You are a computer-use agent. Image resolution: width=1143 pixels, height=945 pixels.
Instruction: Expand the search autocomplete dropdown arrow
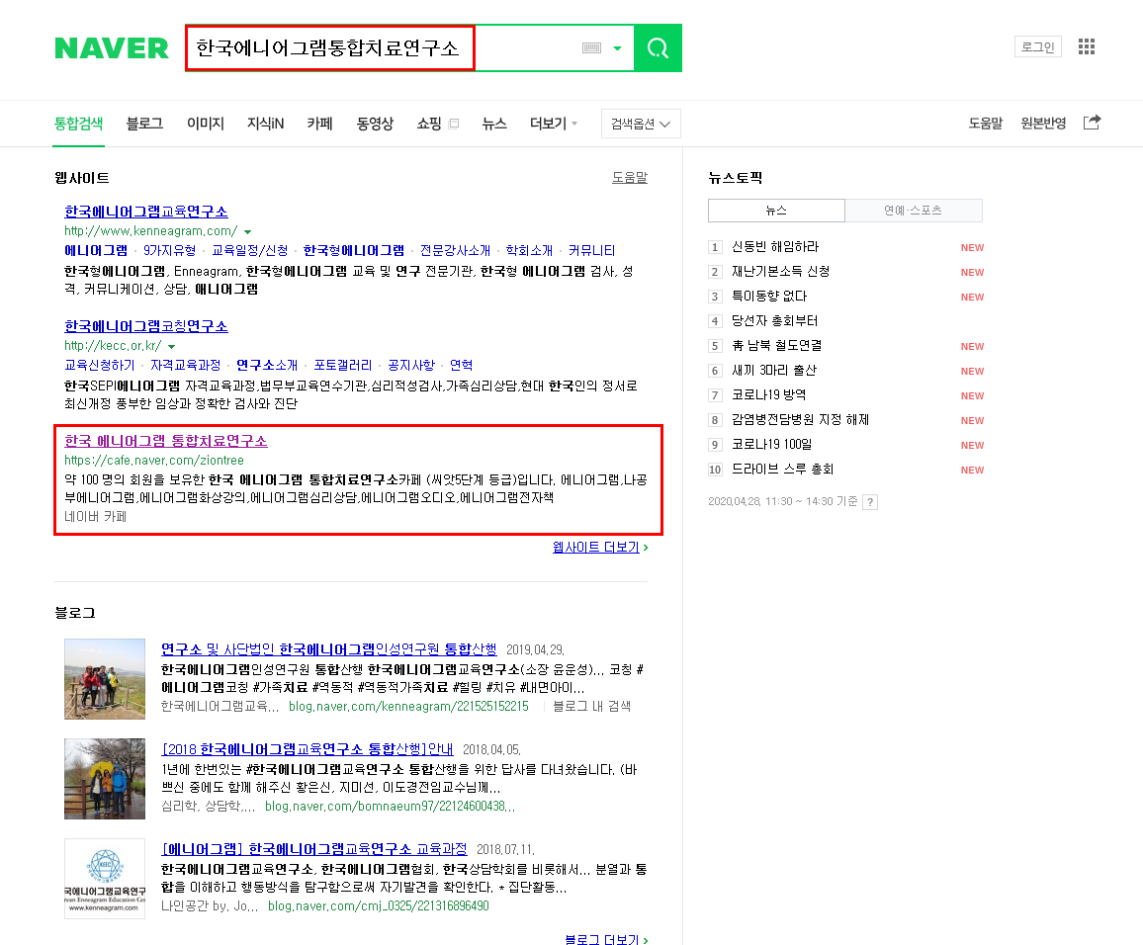pyautogui.click(x=617, y=48)
